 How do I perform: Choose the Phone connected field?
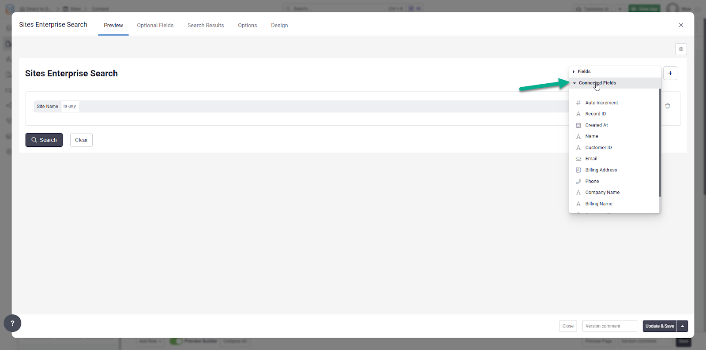click(592, 181)
